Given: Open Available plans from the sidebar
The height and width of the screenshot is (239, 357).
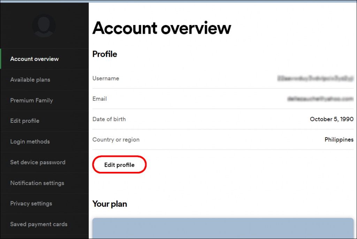Looking at the screenshot, I should [31, 80].
